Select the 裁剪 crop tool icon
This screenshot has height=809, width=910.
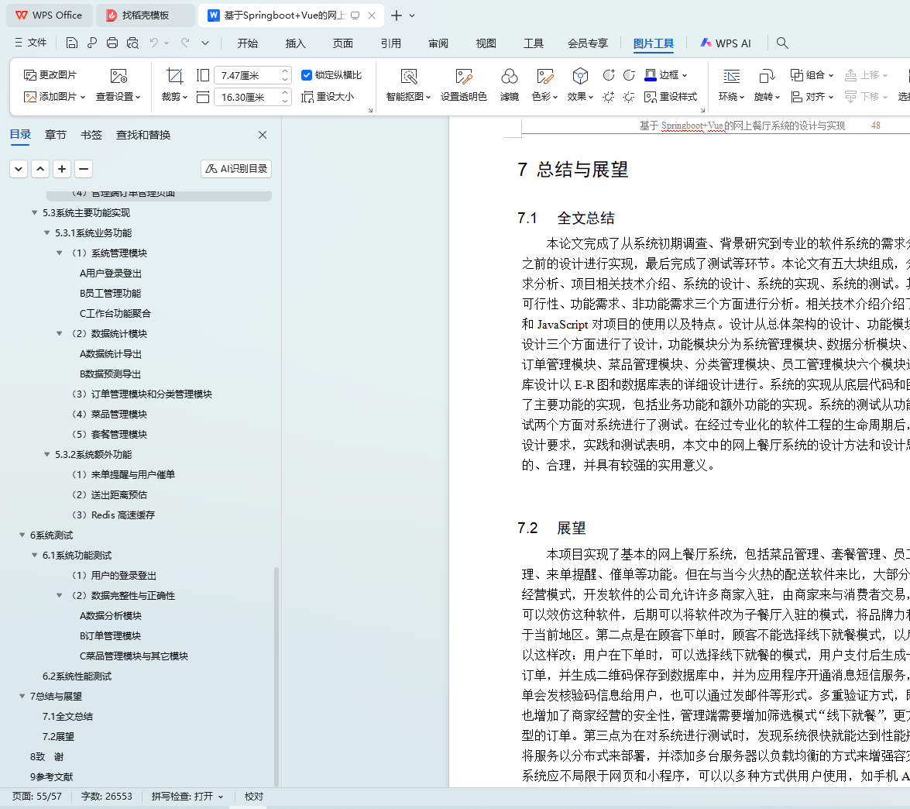[x=175, y=75]
